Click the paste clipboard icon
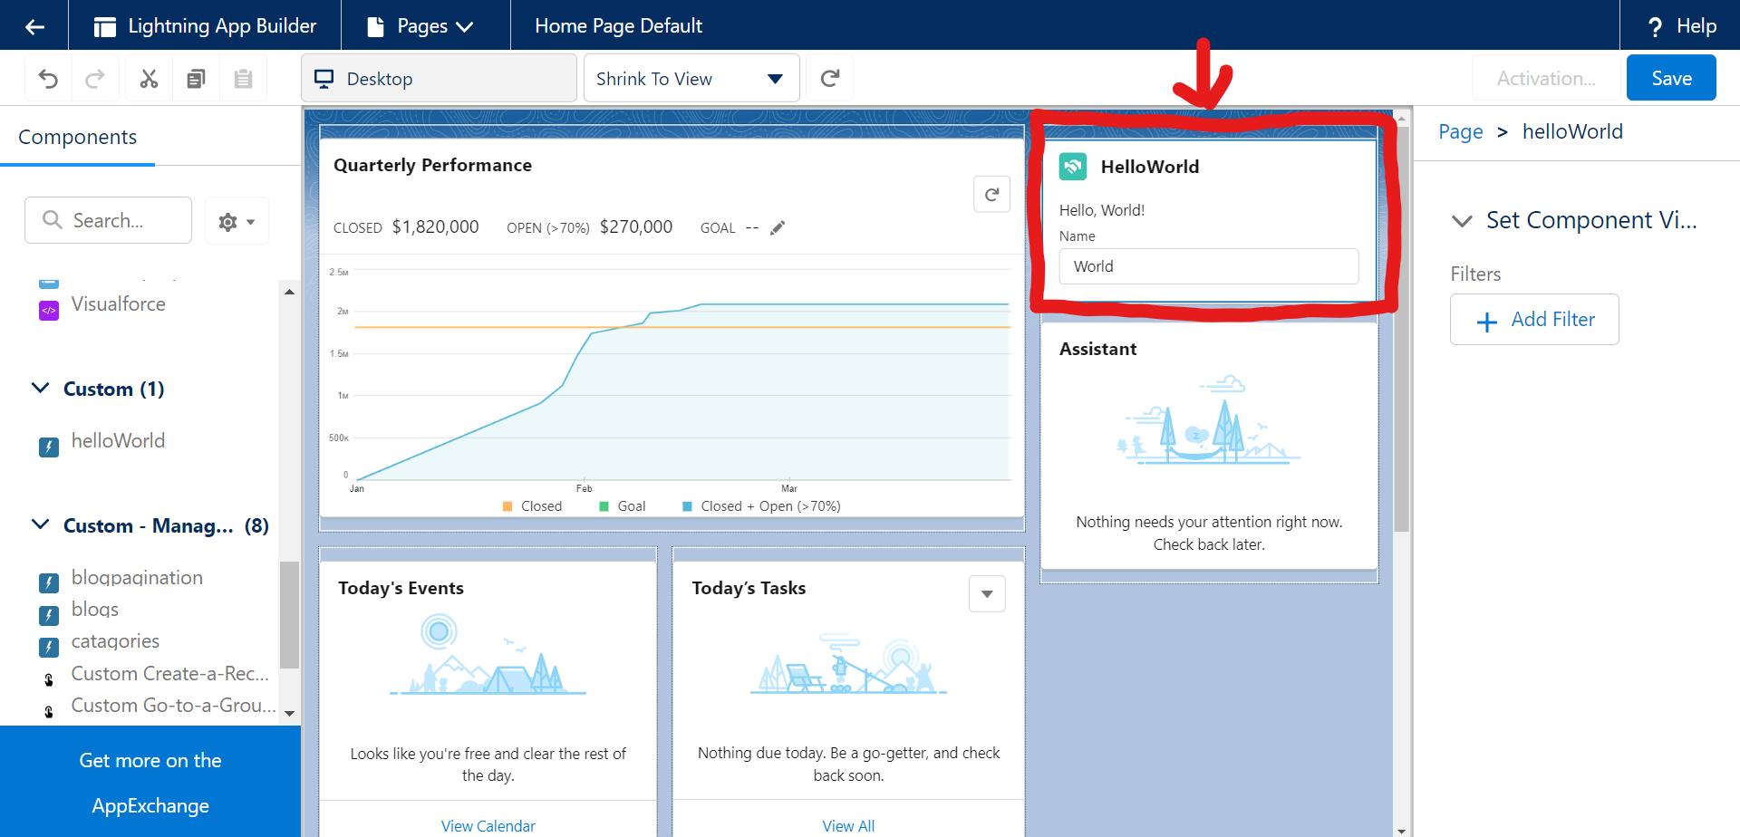This screenshot has width=1740, height=837. click(x=243, y=79)
